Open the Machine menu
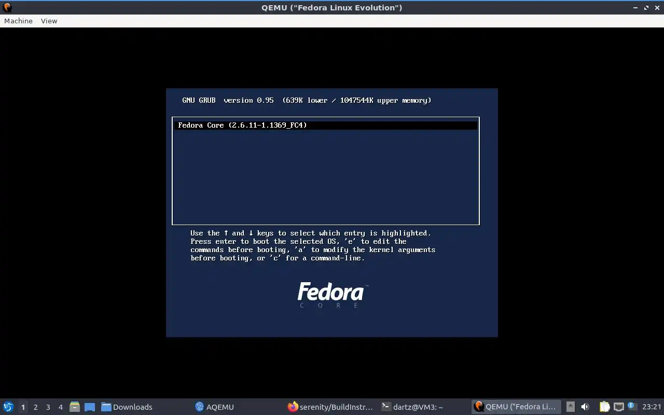The width and height of the screenshot is (664, 415). point(18,21)
